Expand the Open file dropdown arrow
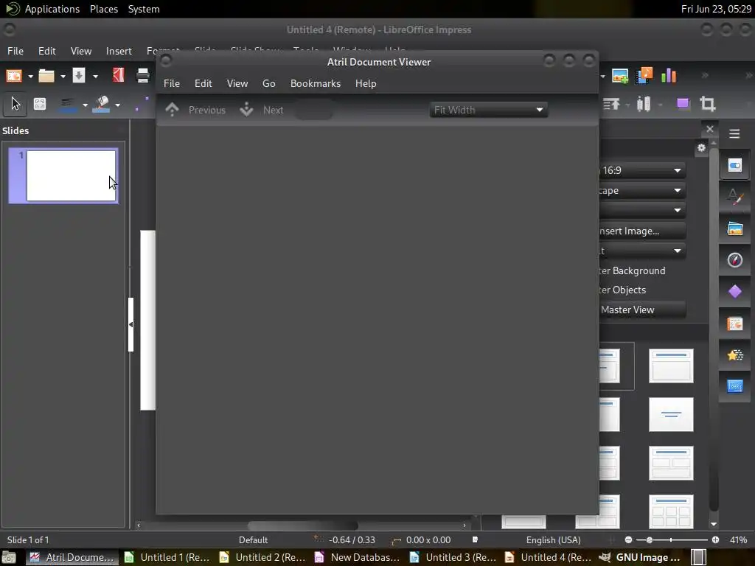This screenshot has height=566, width=755. [x=63, y=76]
